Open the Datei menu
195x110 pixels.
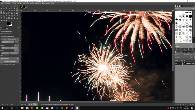(x=2, y=4)
